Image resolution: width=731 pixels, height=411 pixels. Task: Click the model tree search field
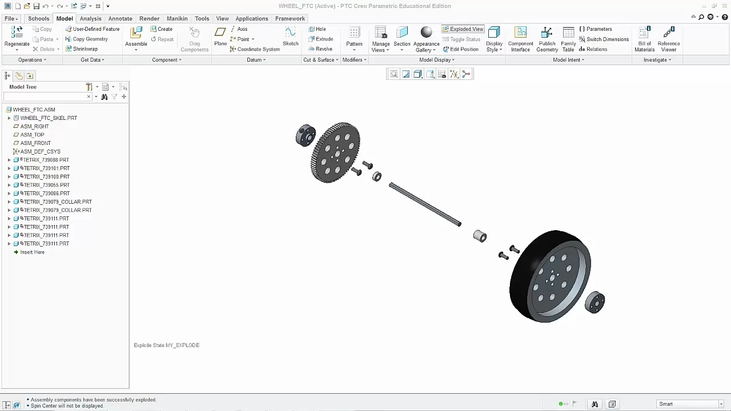click(x=48, y=97)
